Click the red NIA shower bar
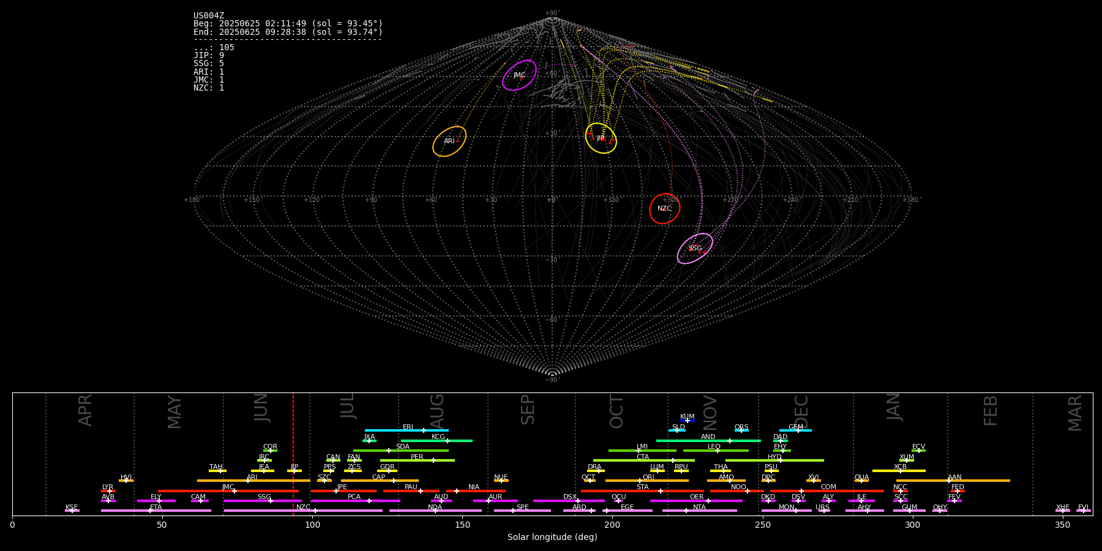Image resolution: width=1102 pixels, height=551 pixels. 476,491
